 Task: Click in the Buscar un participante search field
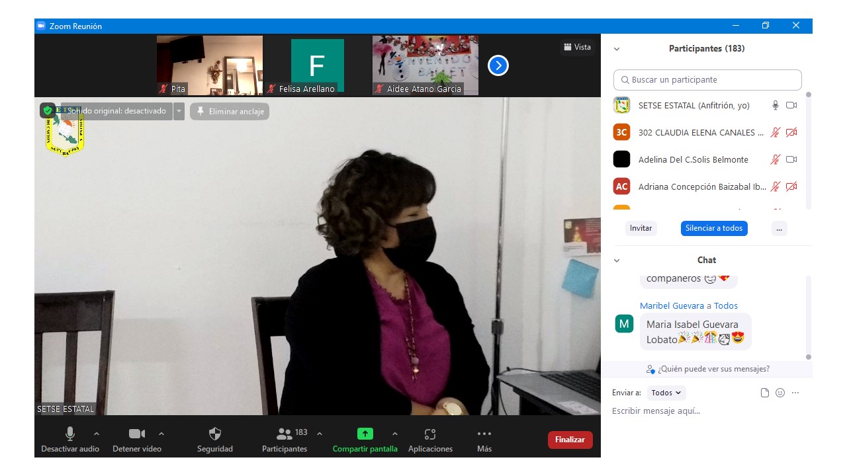pos(707,79)
